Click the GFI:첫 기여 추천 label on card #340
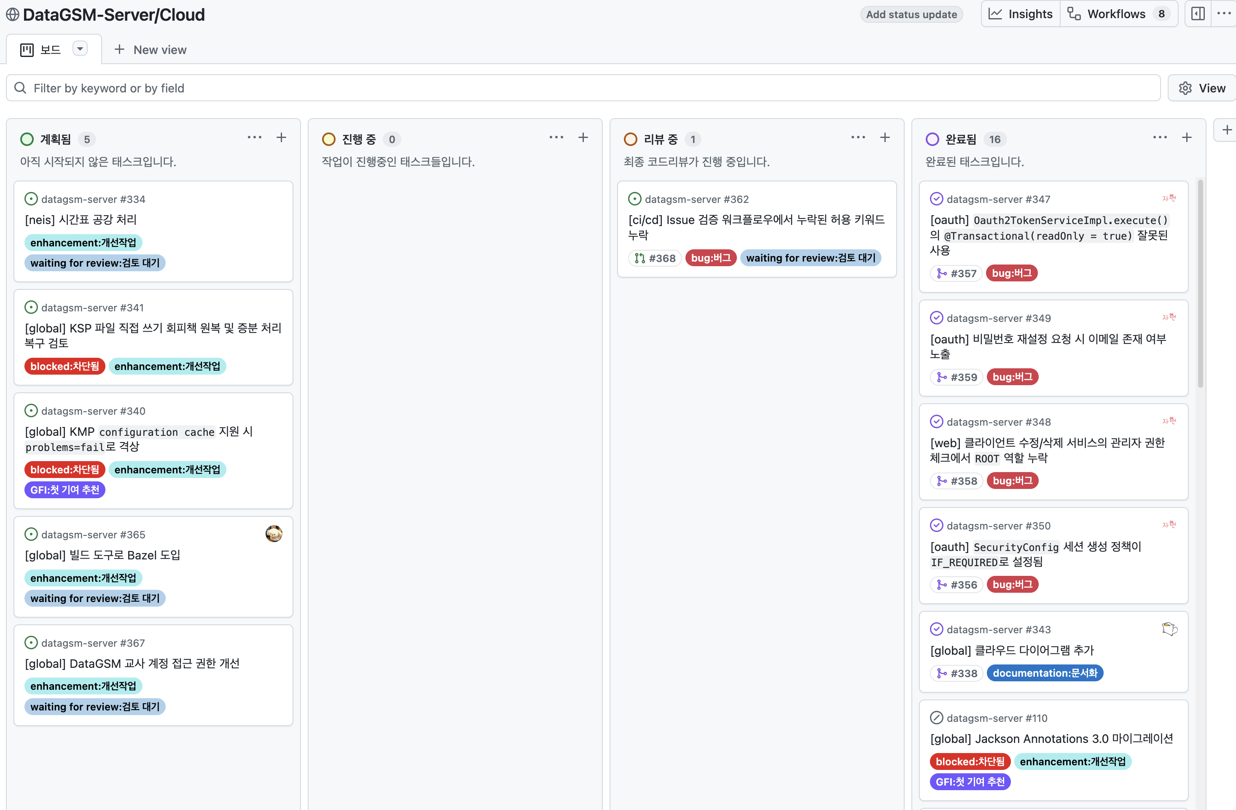The width and height of the screenshot is (1236, 810). (65, 490)
